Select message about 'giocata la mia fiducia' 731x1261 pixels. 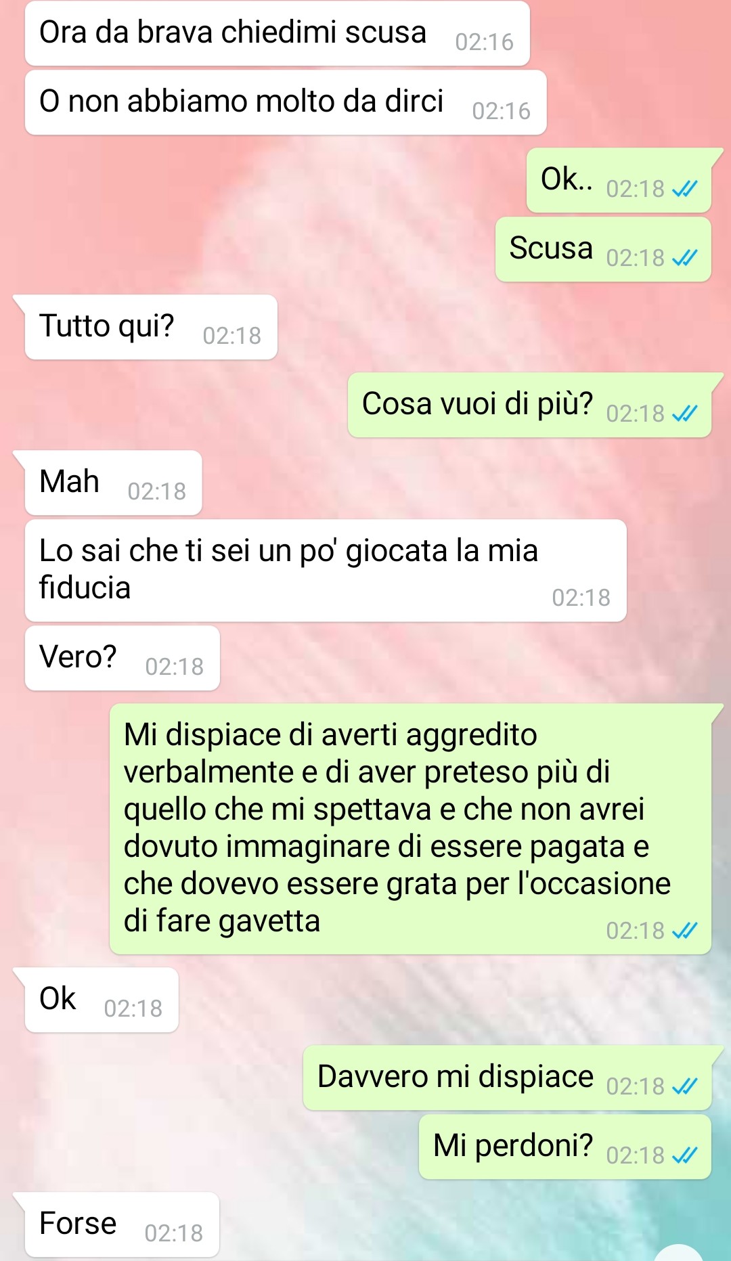pos(326,571)
